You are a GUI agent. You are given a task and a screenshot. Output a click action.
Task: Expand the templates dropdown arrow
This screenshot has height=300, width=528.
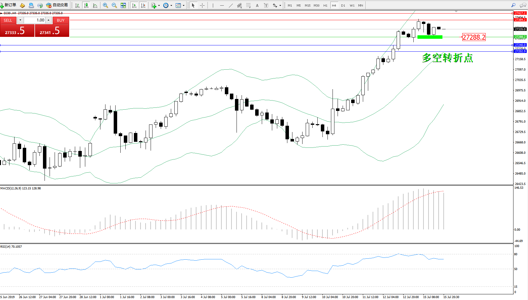[183, 5]
